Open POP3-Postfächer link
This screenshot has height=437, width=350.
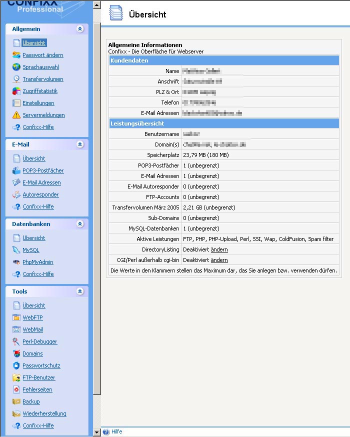point(43,170)
